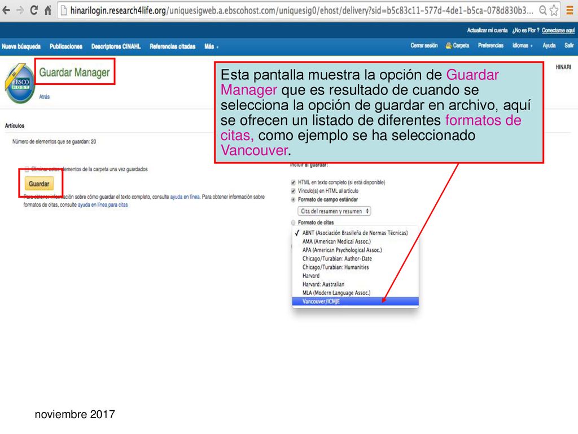
Task: Select Vancouver/ICMJE option
Action: point(355,302)
